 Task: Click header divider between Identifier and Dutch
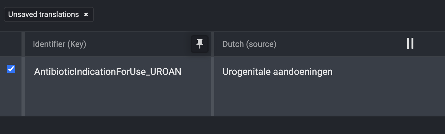(213, 44)
